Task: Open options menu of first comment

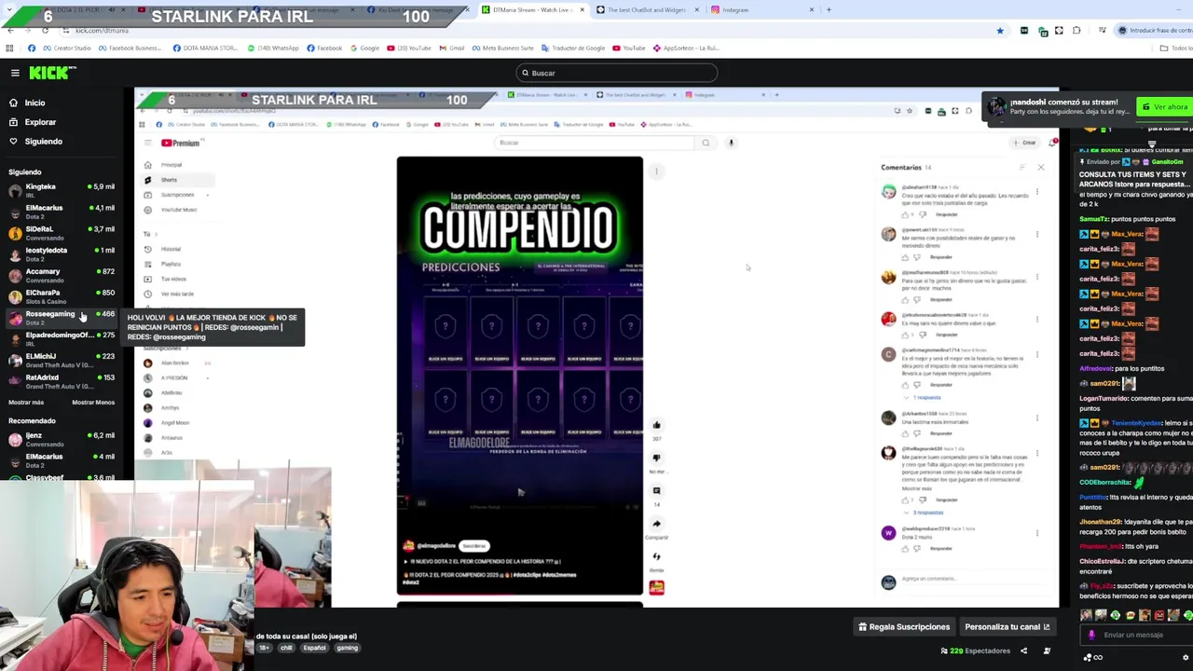Action: point(1037,192)
